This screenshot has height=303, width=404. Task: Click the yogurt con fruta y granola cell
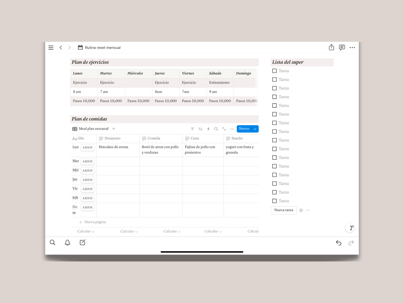click(241, 150)
